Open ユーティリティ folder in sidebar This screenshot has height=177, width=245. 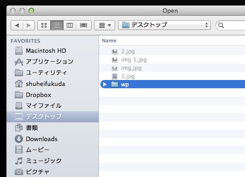(x=52, y=73)
